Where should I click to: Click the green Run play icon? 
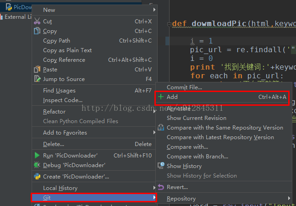coord(37,156)
